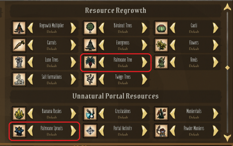Click the scrollbar position diamond handle
Image resolution: width=233 pixels, height=146 pixels.
coord(227,67)
